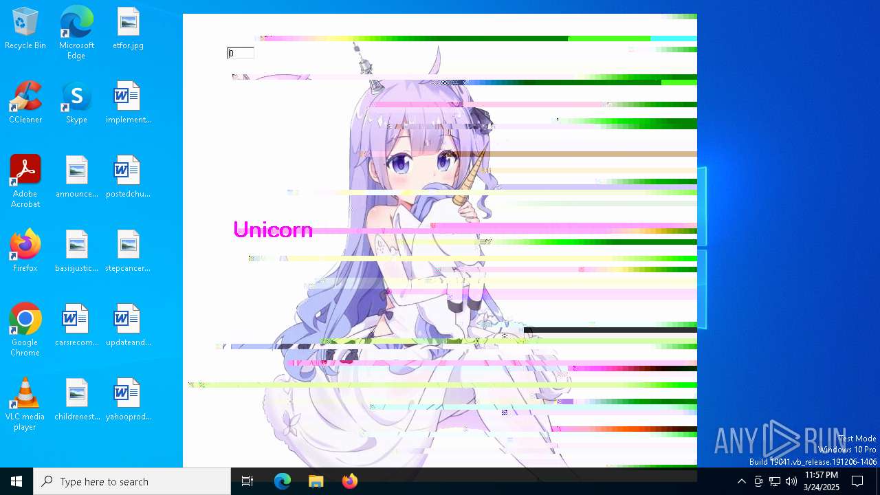The image size is (880, 495).
Task: Open Google Chrome desktop shortcut
Action: pos(25,330)
